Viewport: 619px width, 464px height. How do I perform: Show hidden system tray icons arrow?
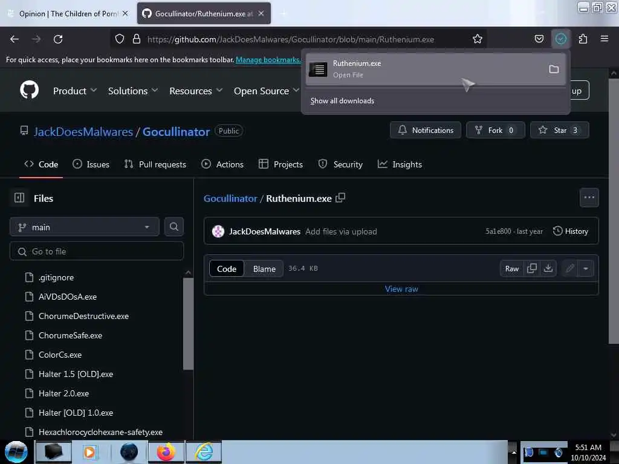pos(514,452)
